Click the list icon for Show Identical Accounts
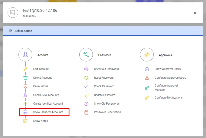Viewport: 206px width, 138px height. [x=25, y=112]
